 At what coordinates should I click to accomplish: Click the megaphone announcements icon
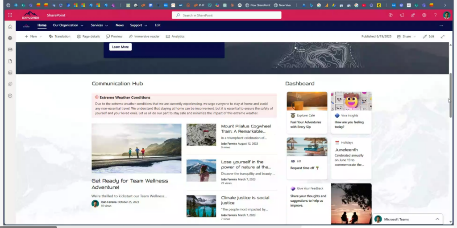(x=402, y=15)
